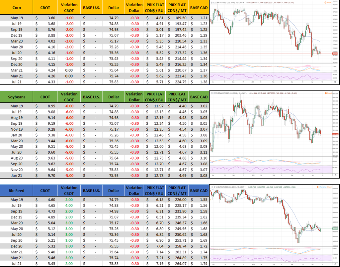Click the soybean chart settings gear icon
340x267 pixels.
click(335, 176)
